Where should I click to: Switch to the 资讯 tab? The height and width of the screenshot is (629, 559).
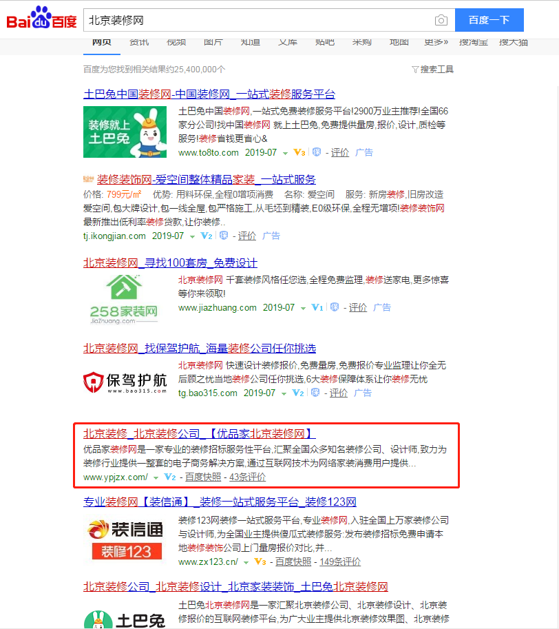pyautogui.click(x=139, y=43)
